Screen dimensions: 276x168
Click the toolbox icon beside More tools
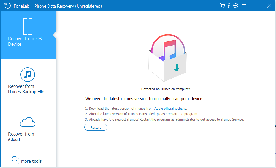coord(14,161)
